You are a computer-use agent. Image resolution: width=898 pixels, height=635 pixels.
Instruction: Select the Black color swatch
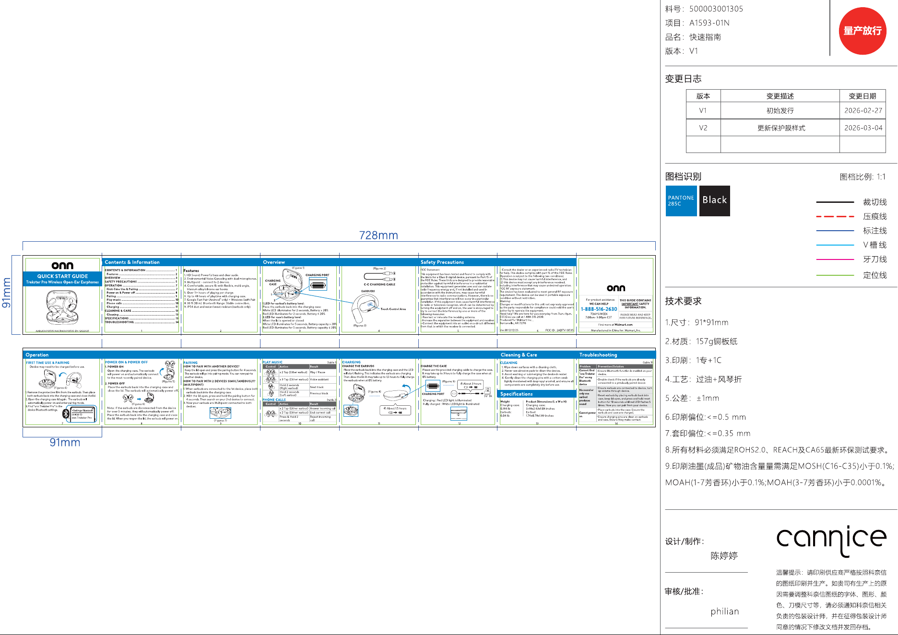715,201
